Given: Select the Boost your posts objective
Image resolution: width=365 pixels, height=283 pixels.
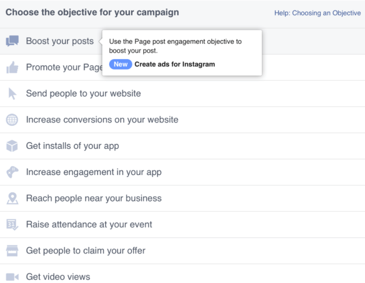Looking at the screenshot, I should click(60, 41).
